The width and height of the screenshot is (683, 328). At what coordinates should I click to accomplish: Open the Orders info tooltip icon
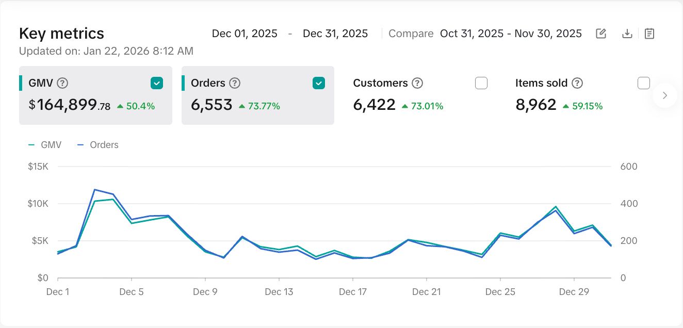click(235, 83)
